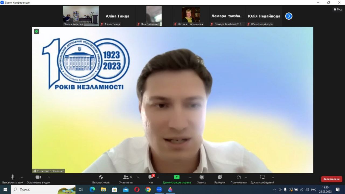345x194 pixels.
Task: Select Олена Козлова video thumbnail
Action: coord(81,16)
